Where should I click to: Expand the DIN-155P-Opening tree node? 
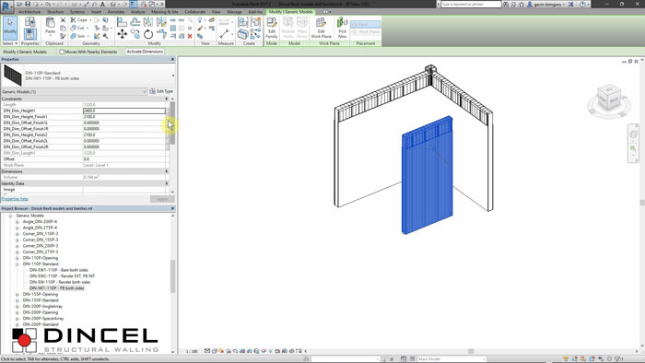18,294
